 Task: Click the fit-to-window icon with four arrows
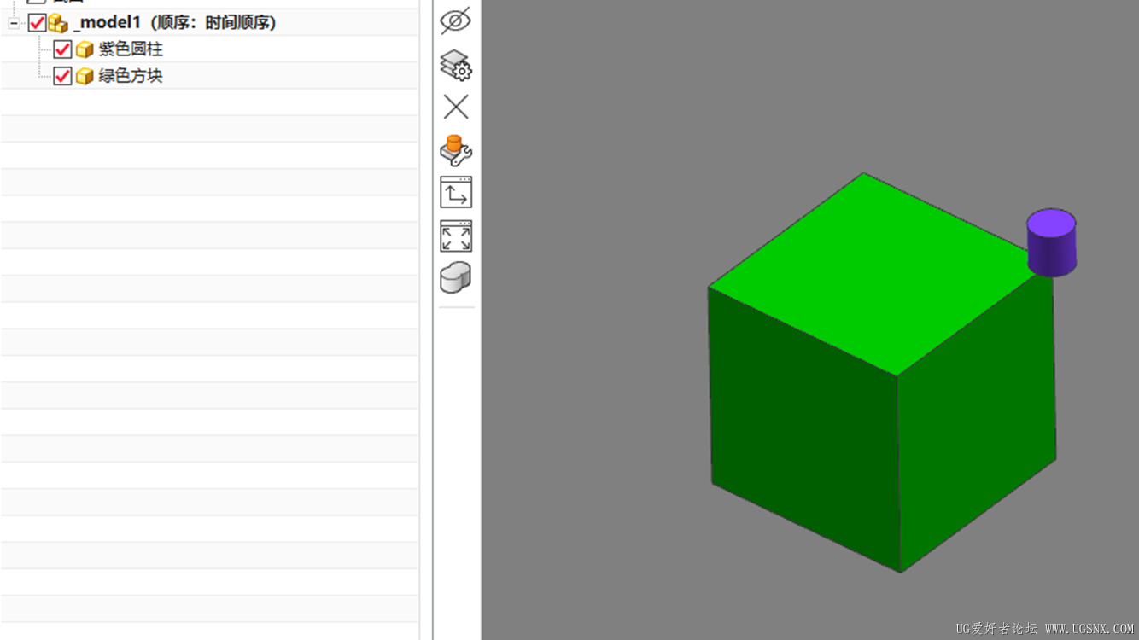coord(456,236)
